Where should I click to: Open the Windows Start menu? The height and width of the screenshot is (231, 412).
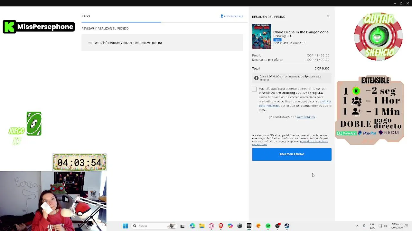click(125, 226)
